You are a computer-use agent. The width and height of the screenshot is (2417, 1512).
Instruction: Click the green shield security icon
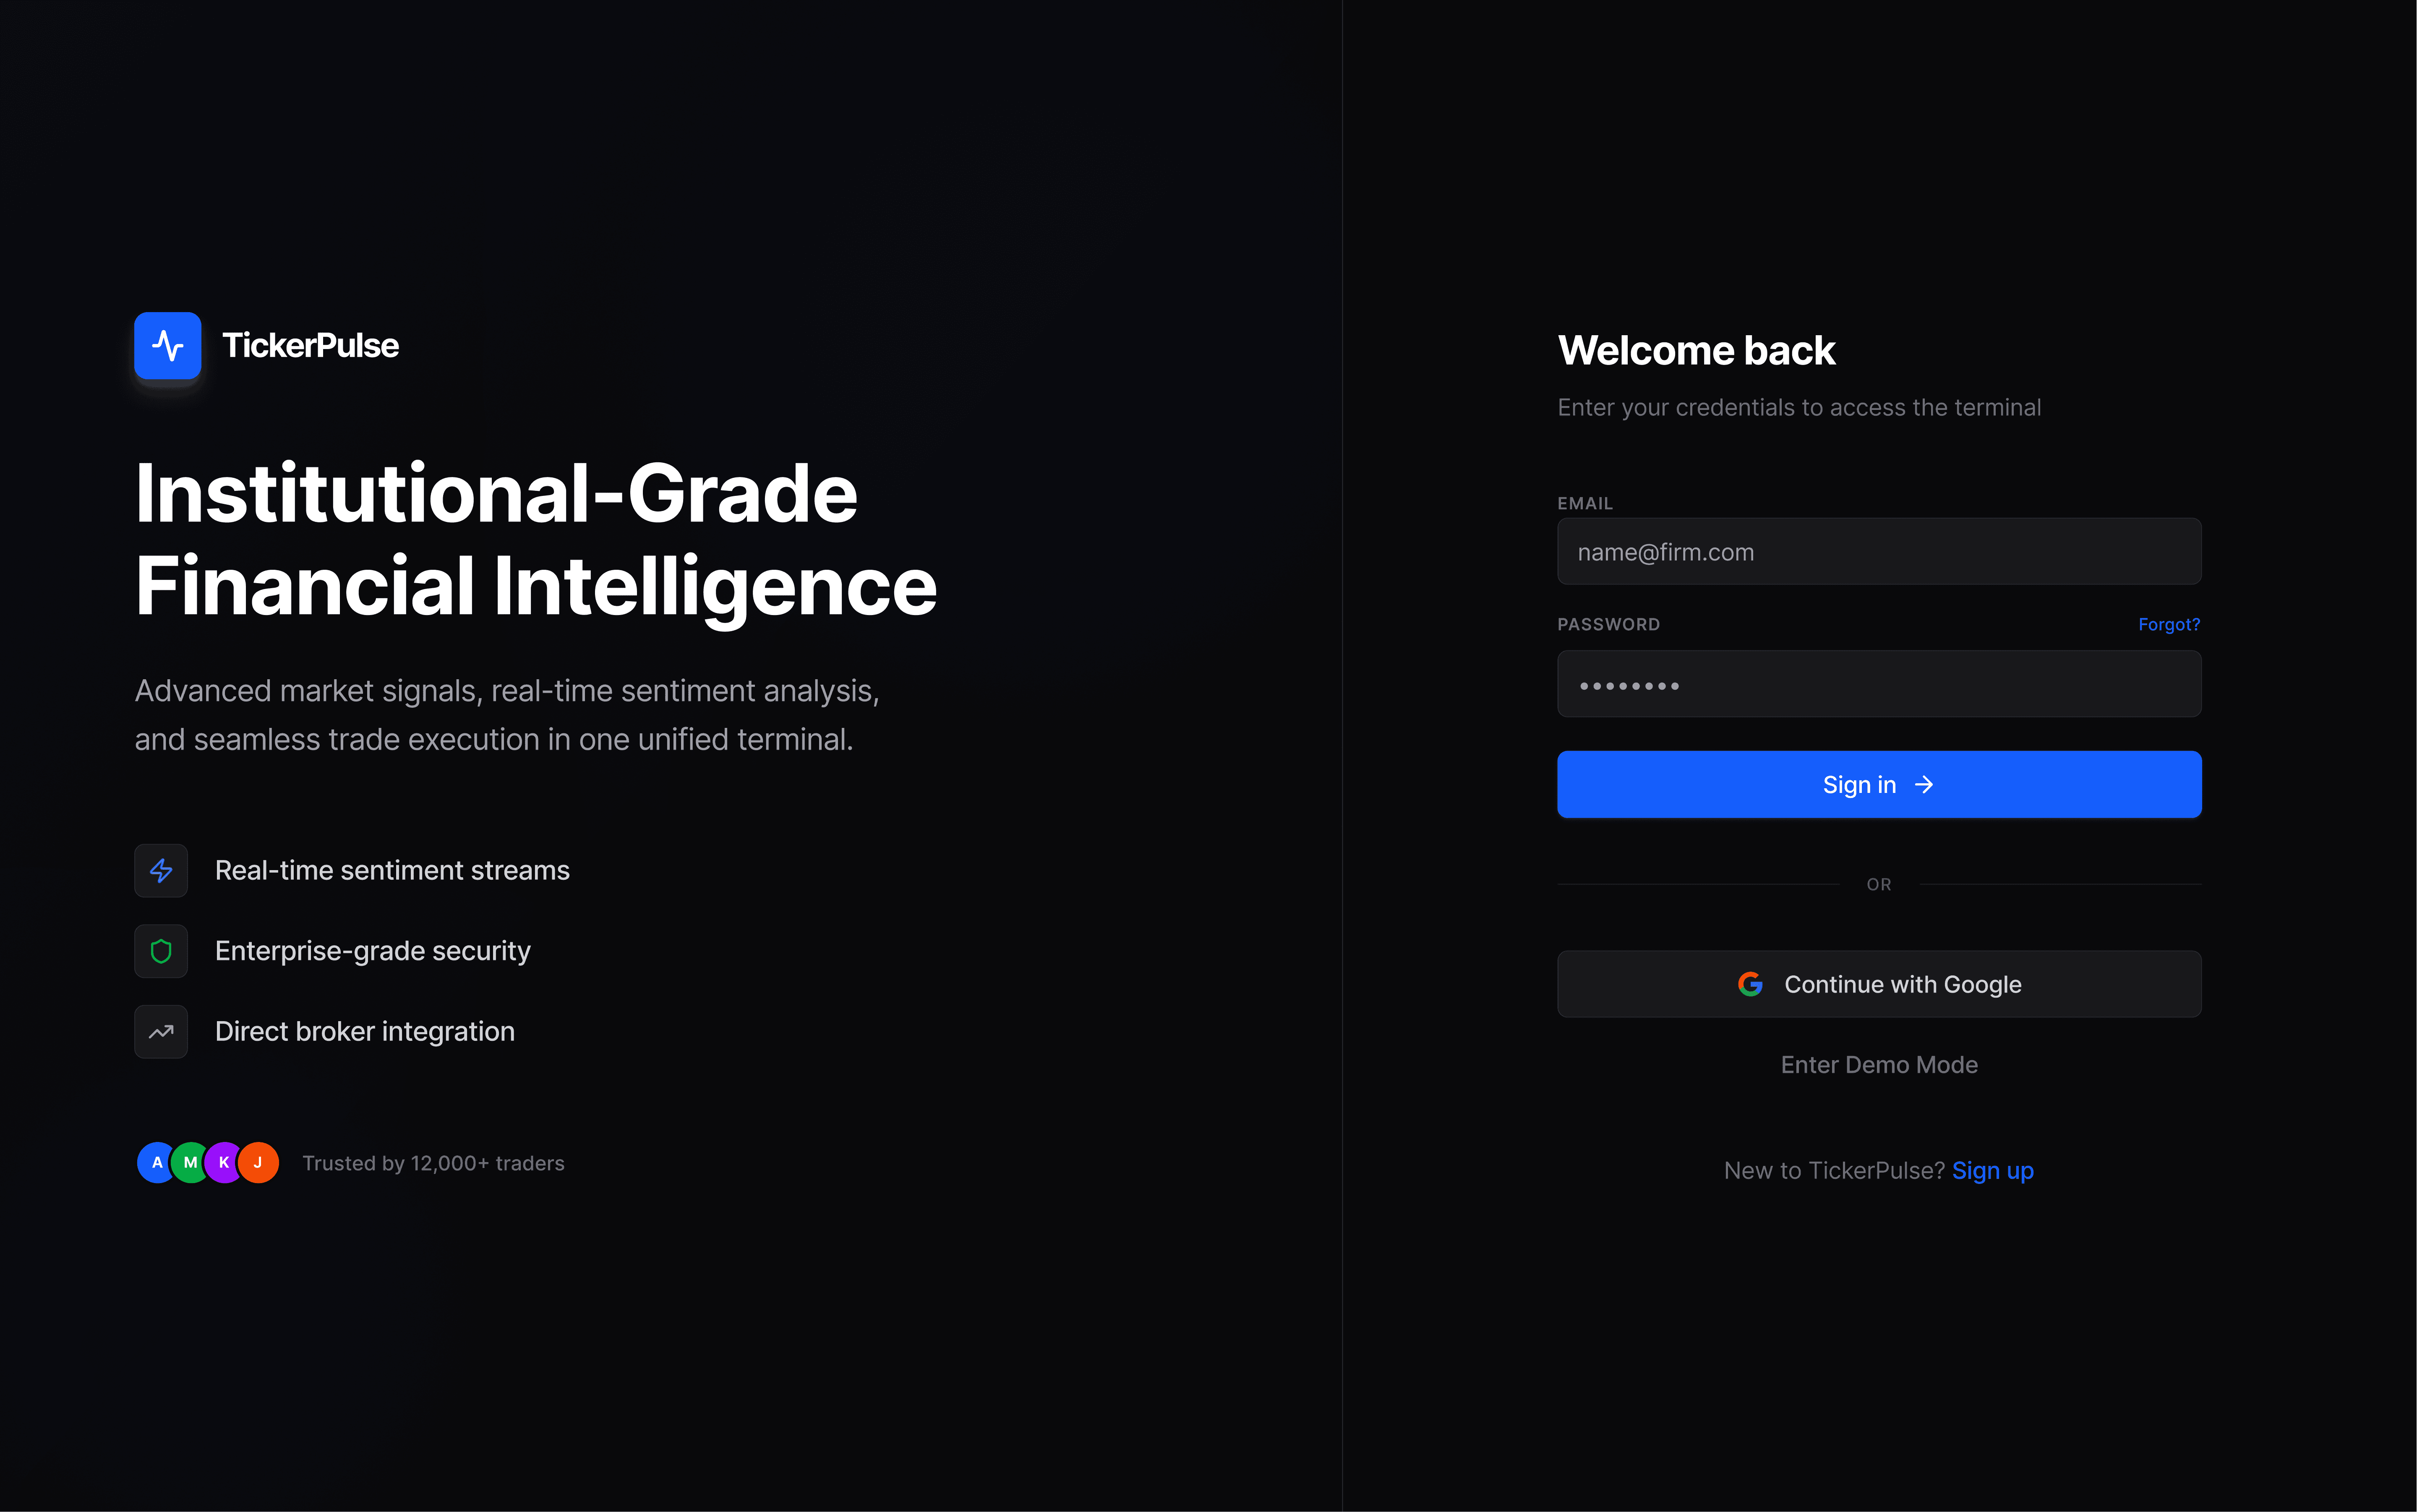161,951
